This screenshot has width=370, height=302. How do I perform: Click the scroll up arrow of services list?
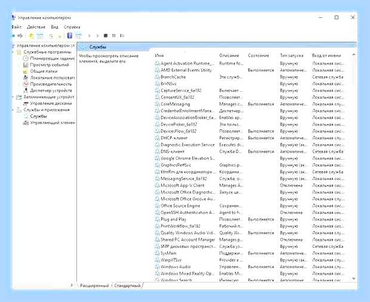[353, 55]
